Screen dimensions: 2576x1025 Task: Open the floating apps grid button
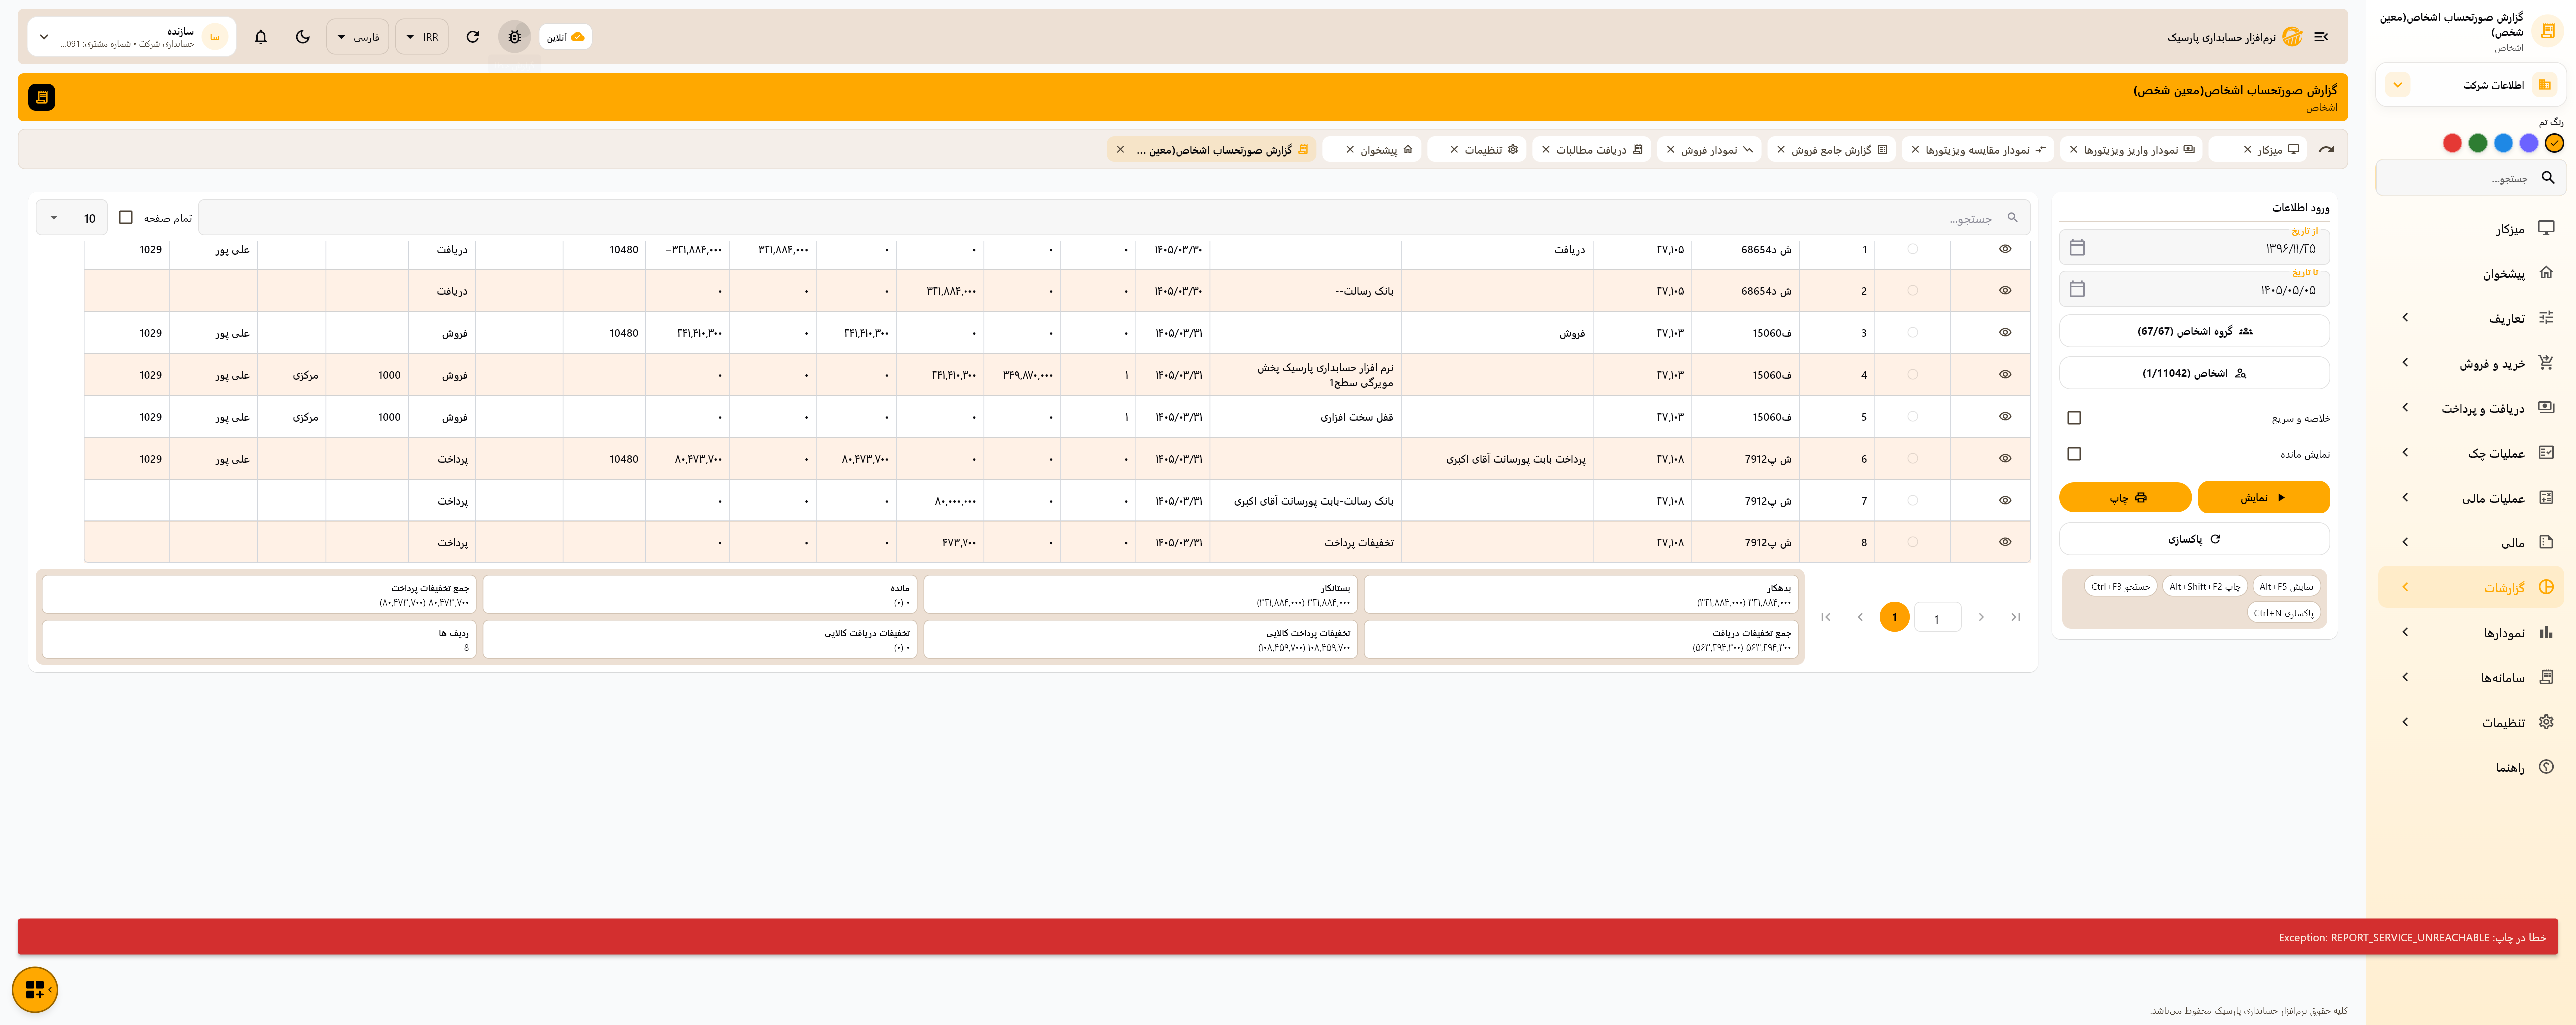tap(35, 989)
